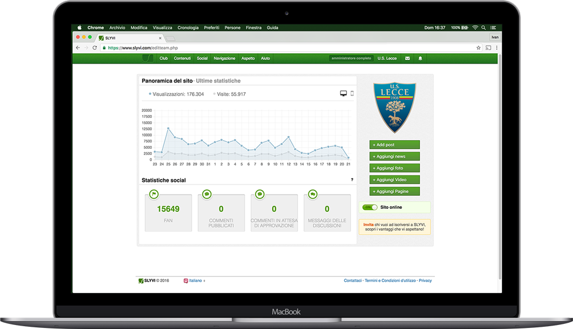The image size is (573, 329).
Task: Open the Navigazione menu
Action: 225,58
